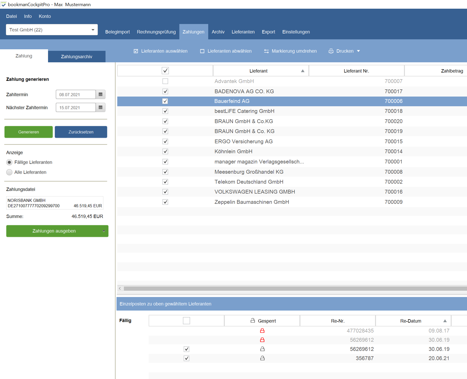Uncheck the Köhnlein GmbH checkbox
The height and width of the screenshot is (379, 467).
165,151
